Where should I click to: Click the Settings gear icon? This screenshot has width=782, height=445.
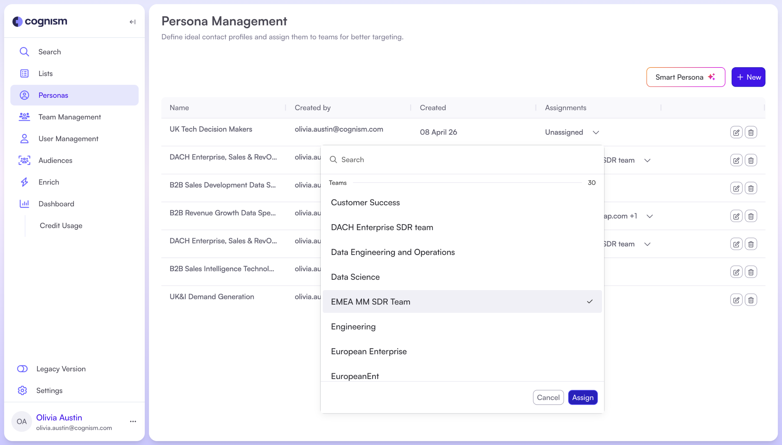(22, 390)
